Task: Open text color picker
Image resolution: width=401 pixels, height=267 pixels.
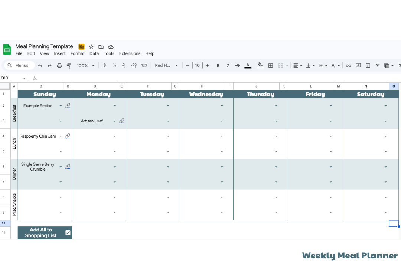Action: (x=248, y=66)
